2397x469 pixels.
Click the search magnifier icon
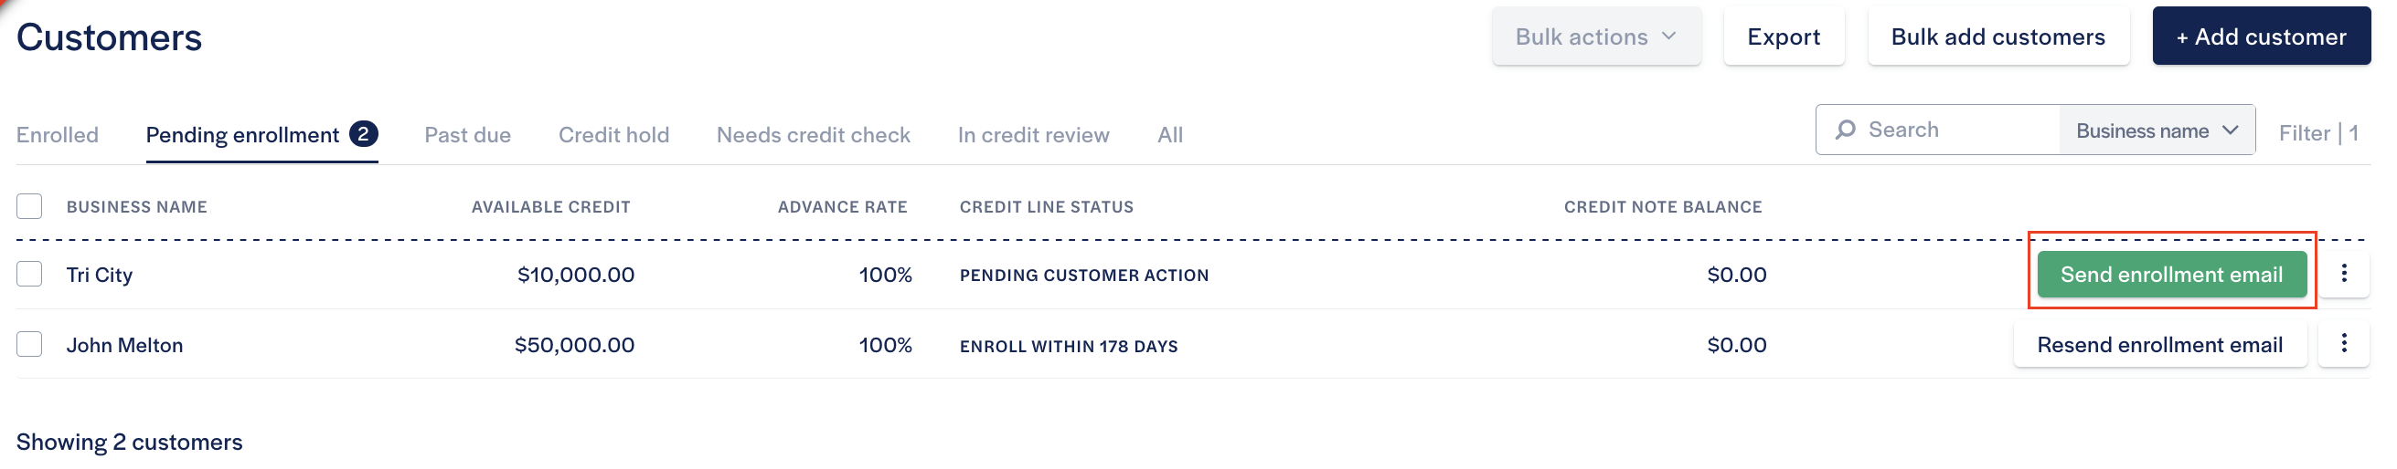pos(1845,129)
